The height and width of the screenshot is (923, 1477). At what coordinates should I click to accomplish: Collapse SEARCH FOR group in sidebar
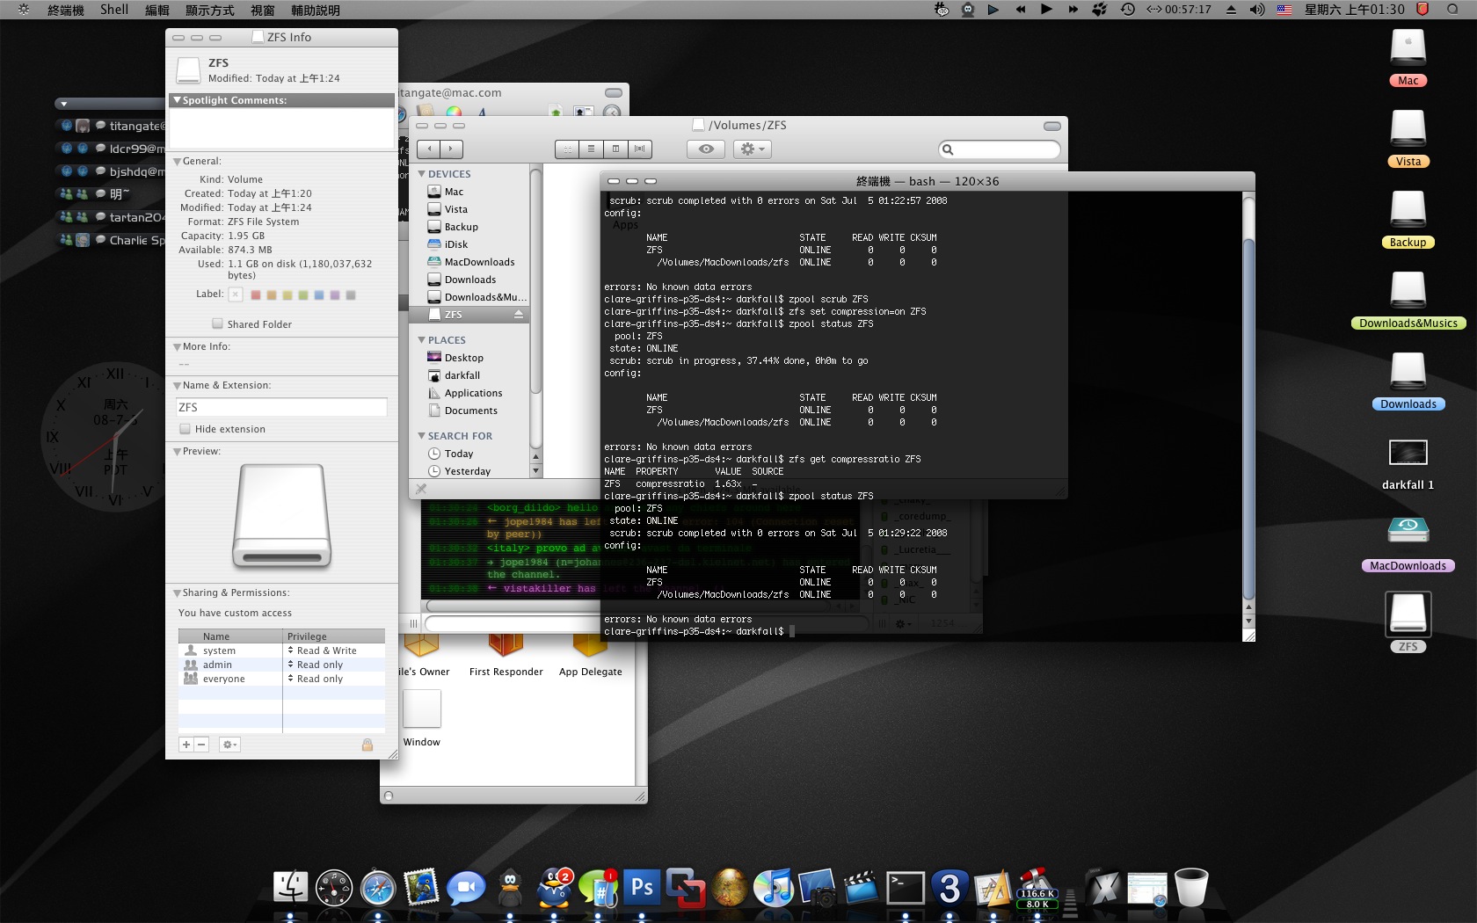422,436
